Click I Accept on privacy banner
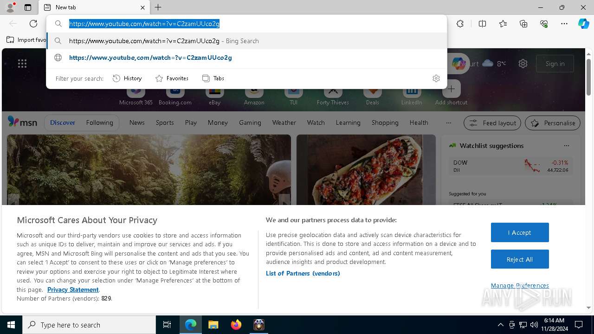This screenshot has height=334, width=594. coord(520,232)
